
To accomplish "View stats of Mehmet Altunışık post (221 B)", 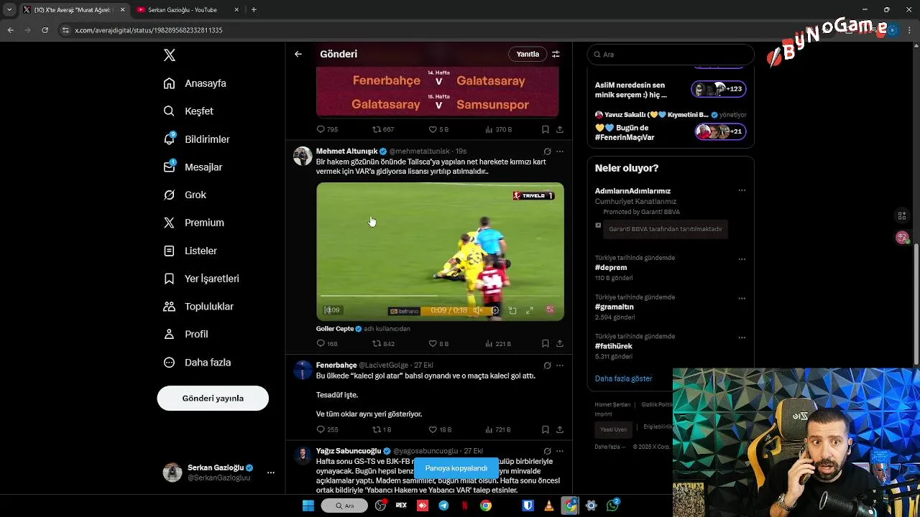I will (x=498, y=344).
